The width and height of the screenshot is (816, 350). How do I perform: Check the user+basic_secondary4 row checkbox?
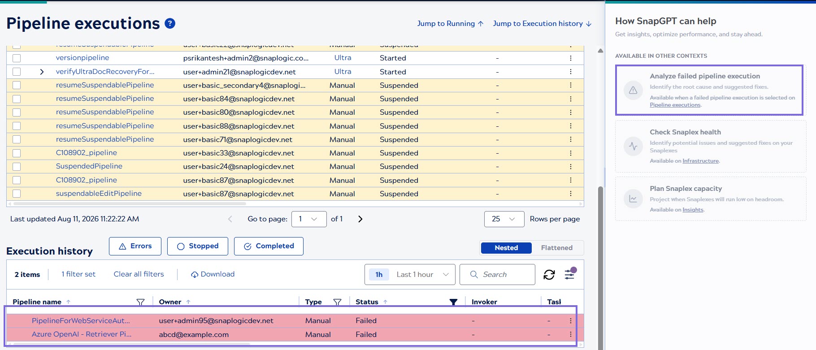(17, 85)
